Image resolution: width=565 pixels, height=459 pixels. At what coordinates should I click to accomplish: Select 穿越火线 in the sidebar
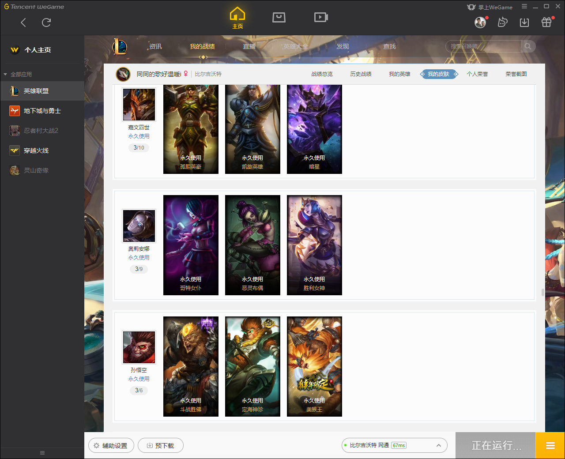coord(42,150)
